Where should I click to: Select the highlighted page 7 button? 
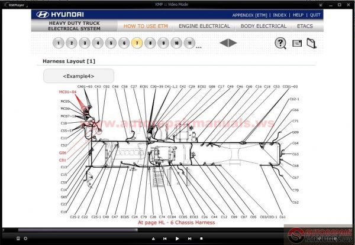(137, 43)
